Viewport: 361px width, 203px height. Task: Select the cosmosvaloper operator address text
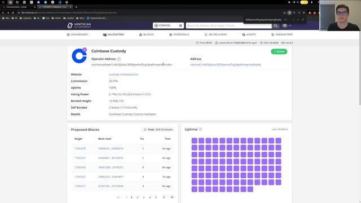pos(131,65)
